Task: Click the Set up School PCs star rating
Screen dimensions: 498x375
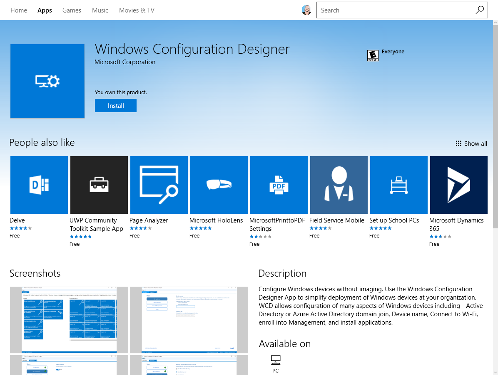Action: [x=381, y=228]
